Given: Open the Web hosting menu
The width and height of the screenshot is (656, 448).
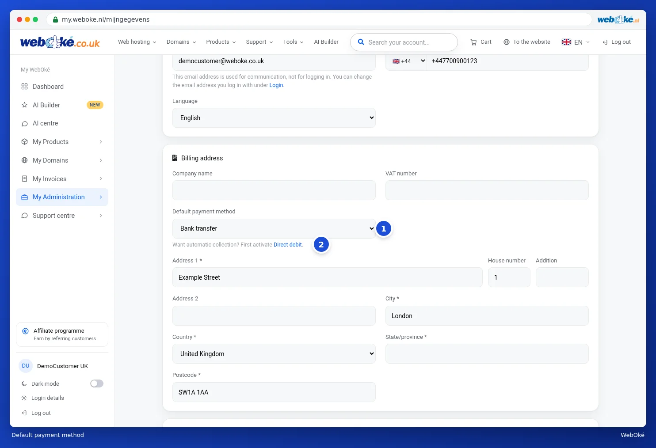Looking at the screenshot, I should (x=137, y=42).
